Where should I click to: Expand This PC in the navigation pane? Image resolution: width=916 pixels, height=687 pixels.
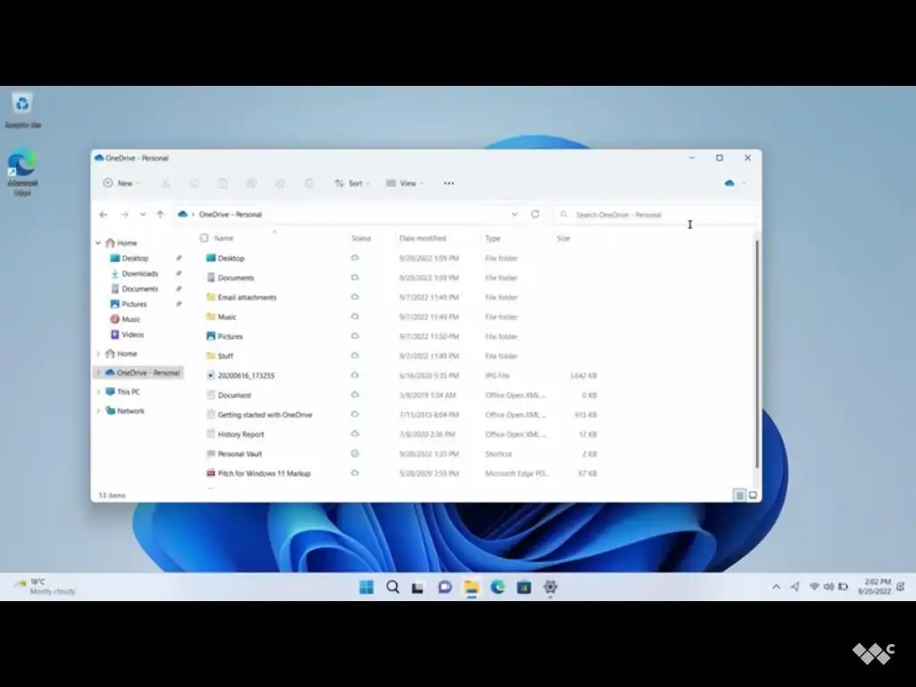(x=98, y=392)
